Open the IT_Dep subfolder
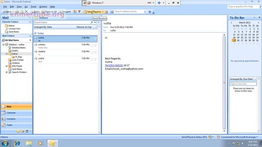The image size is (262, 147). (18, 57)
